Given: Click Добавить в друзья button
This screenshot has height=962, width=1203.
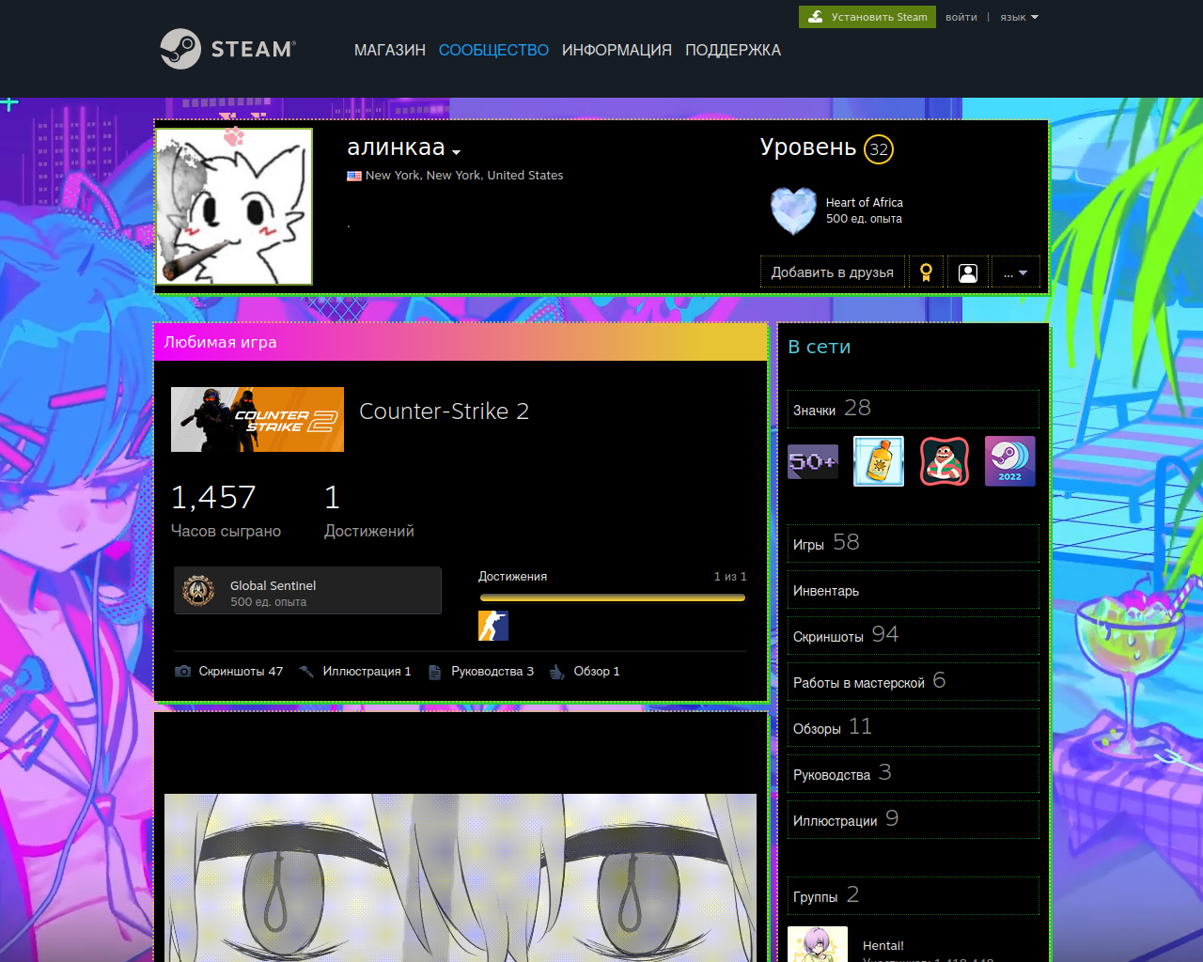Looking at the screenshot, I should [833, 272].
